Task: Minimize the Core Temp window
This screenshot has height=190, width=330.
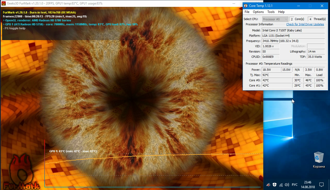Action: [298, 6]
